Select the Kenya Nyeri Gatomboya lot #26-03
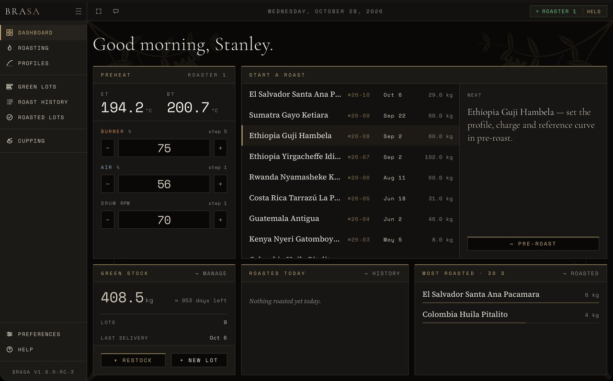Image resolution: width=613 pixels, height=381 pixels. pos(351,239)
